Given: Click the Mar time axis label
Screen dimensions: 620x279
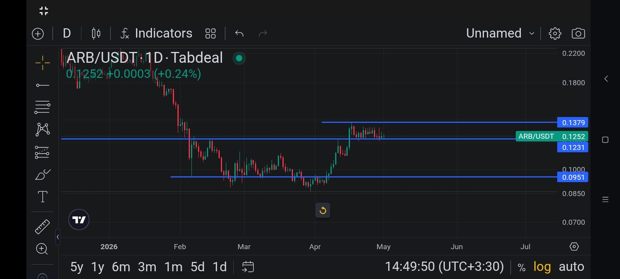Looking at the screenshot, I should (x=244, y=247).
